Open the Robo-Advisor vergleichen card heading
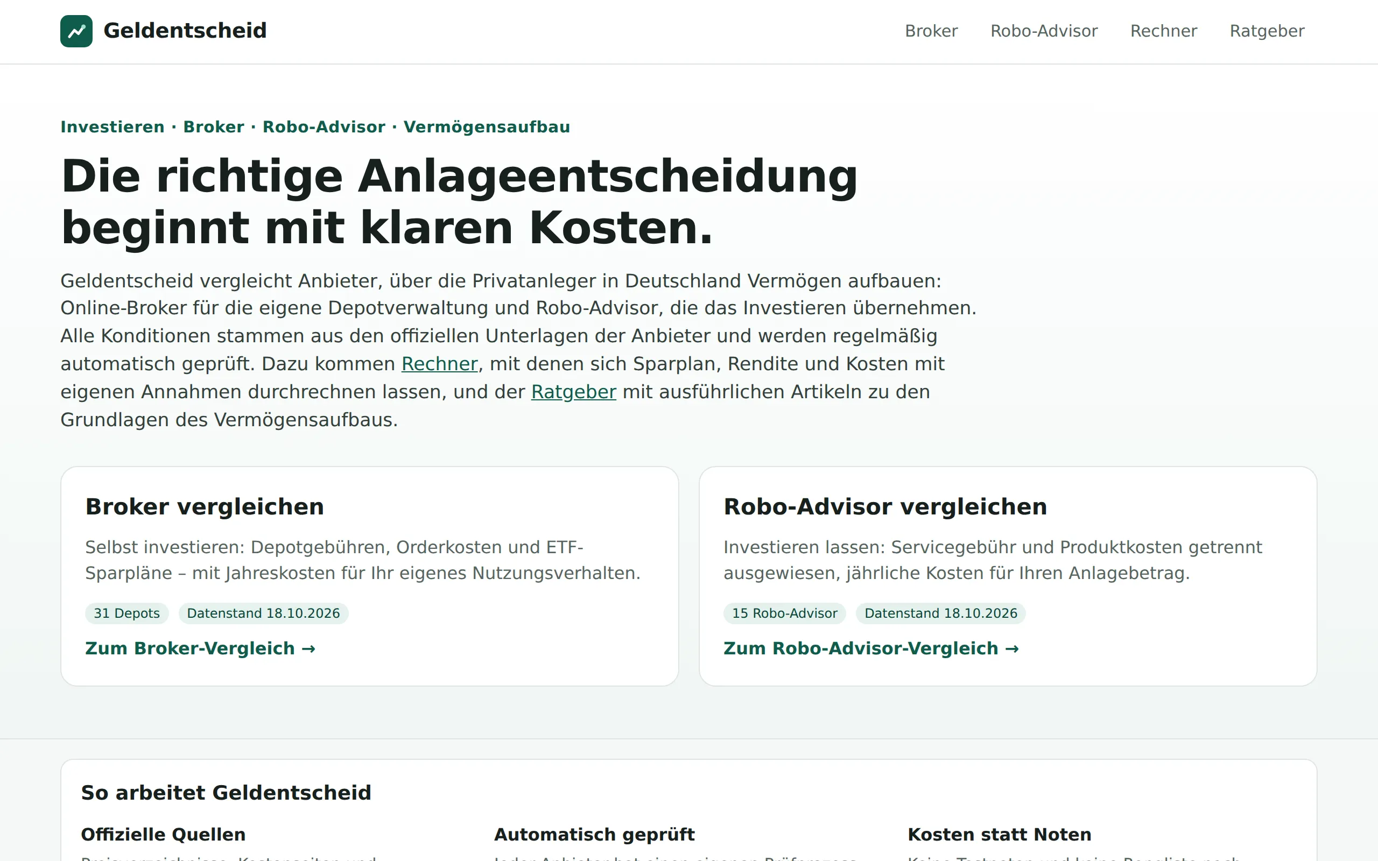The width and height of the screenshot is (1378, 861). (885, 507)
